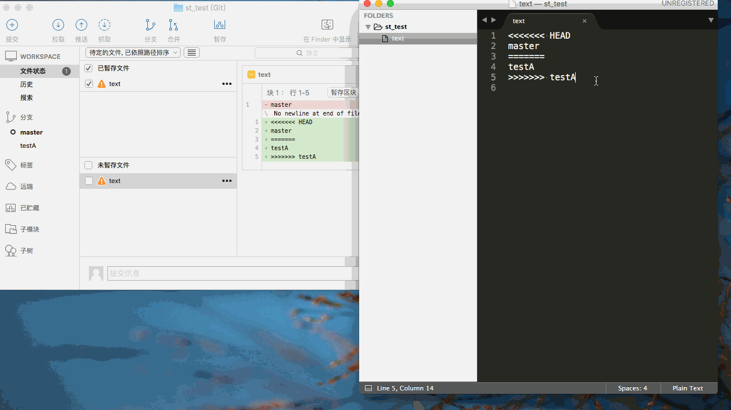Click the UNREGISTERED label in Sublime title bar
The width and height of the screenshot is (731, 410).
click(688, 3)
